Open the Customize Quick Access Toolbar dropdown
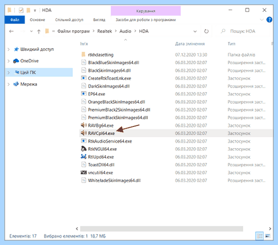Image resolution: width=278 pixels, height=245 pixels. pos(35,11)
